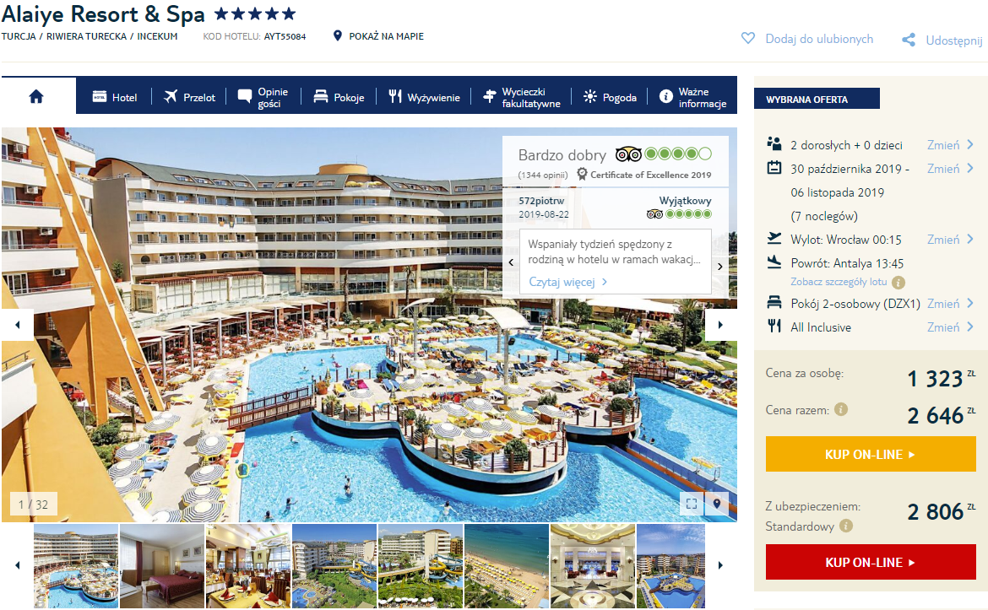Click yellow KUP ON-LINE button
988x610 pixels.
[x=870, y=455]
